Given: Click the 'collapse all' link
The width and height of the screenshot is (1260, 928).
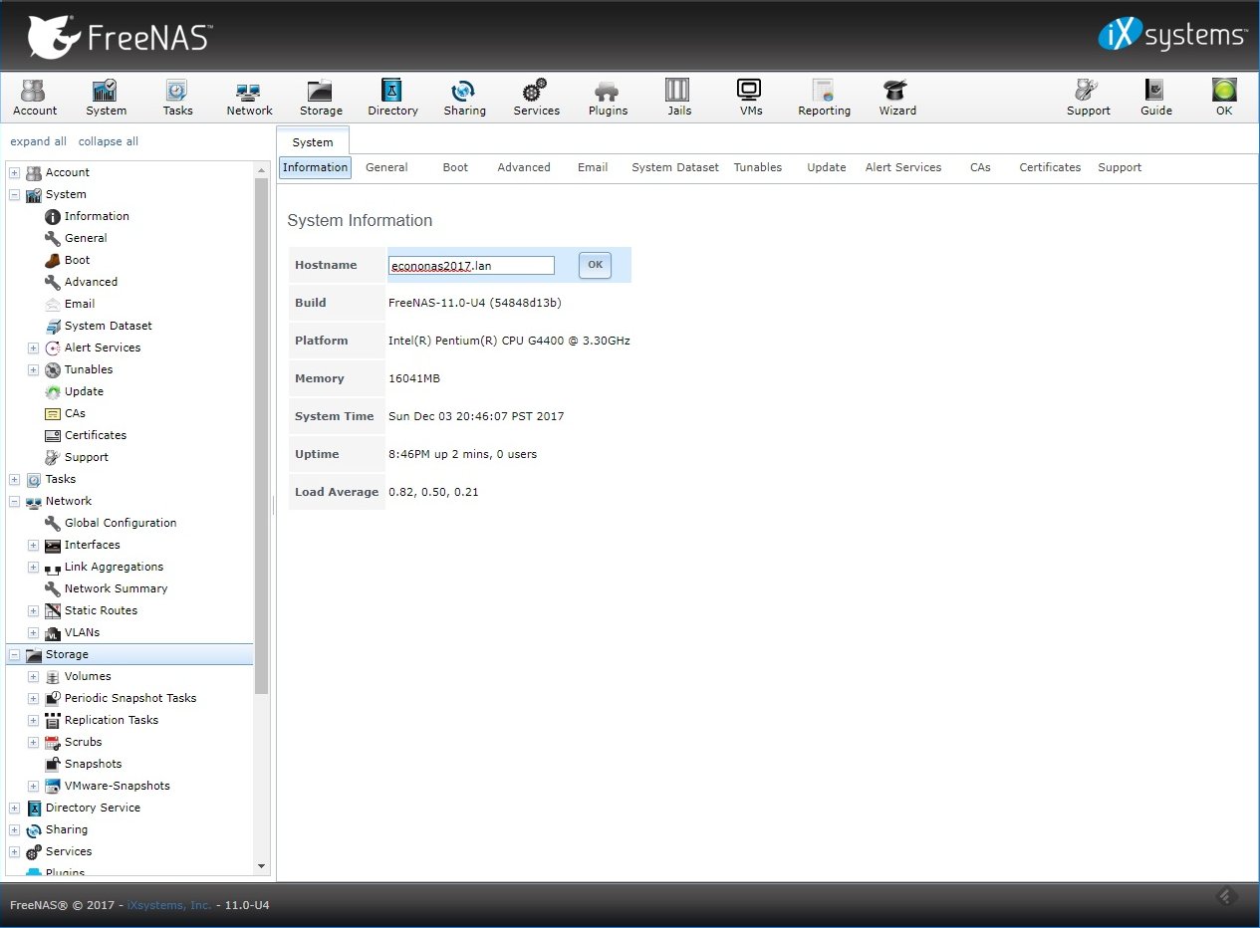Looking at the screenshot, I should click(109, 141).
